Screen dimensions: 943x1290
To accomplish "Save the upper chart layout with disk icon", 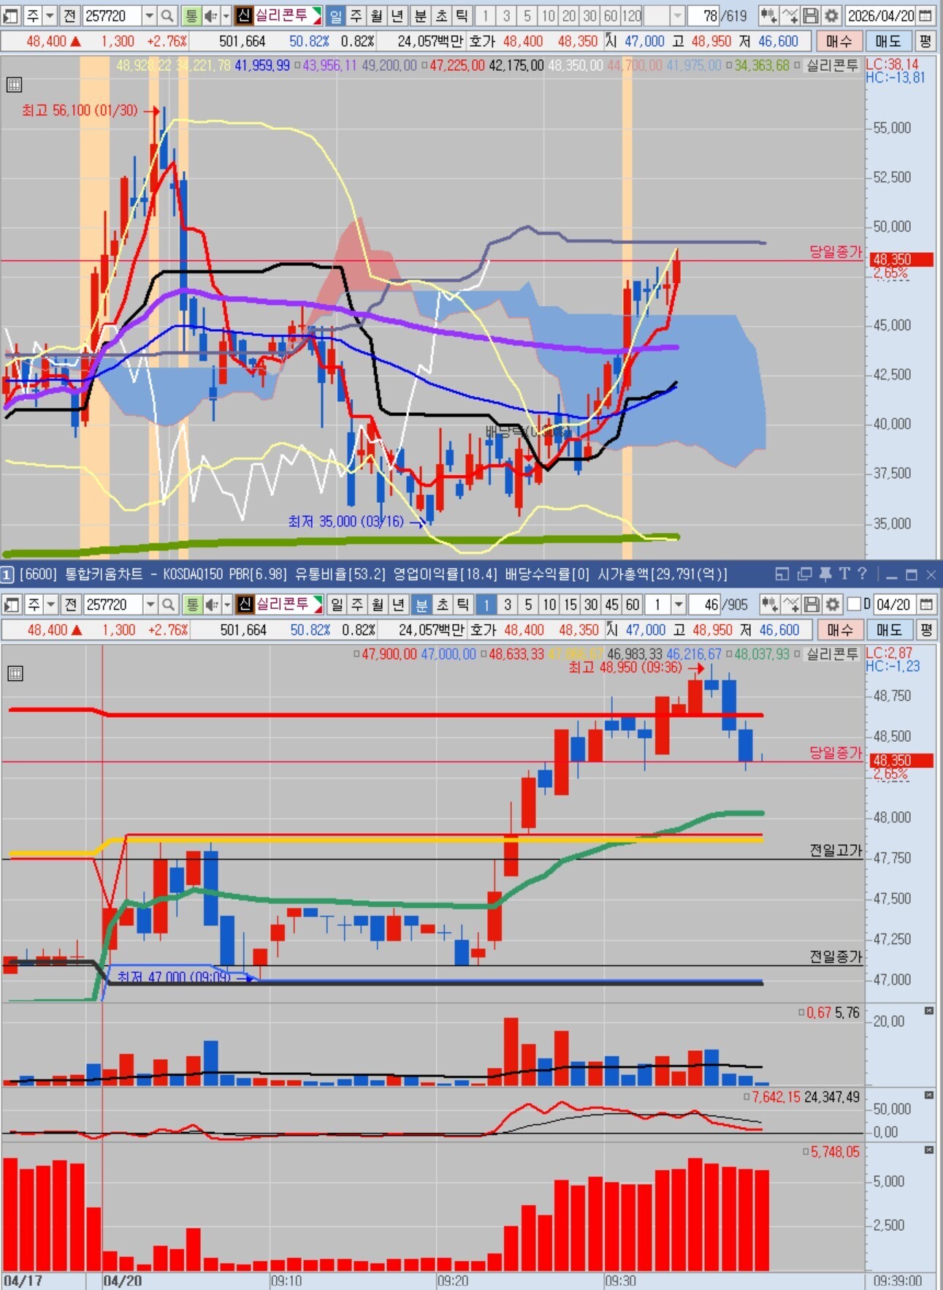I will 811,15.
